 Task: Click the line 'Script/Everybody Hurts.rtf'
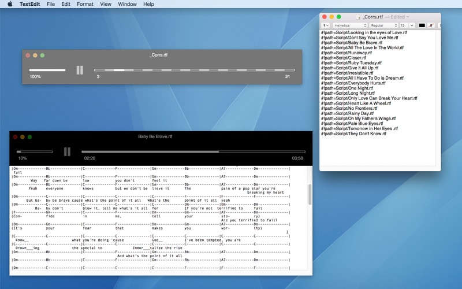(353, 83)
